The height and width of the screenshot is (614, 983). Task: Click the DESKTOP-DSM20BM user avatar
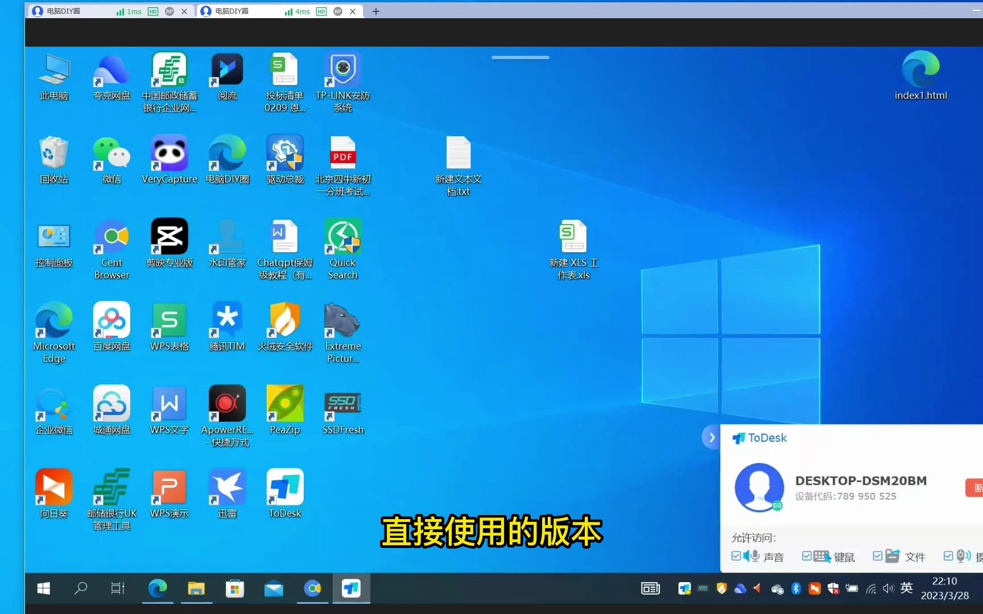759,487
